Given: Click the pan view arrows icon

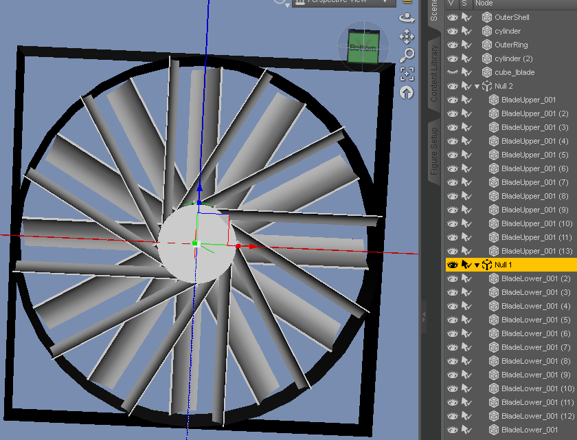Looking at the screenshot, I should click(x=407, y=36).
